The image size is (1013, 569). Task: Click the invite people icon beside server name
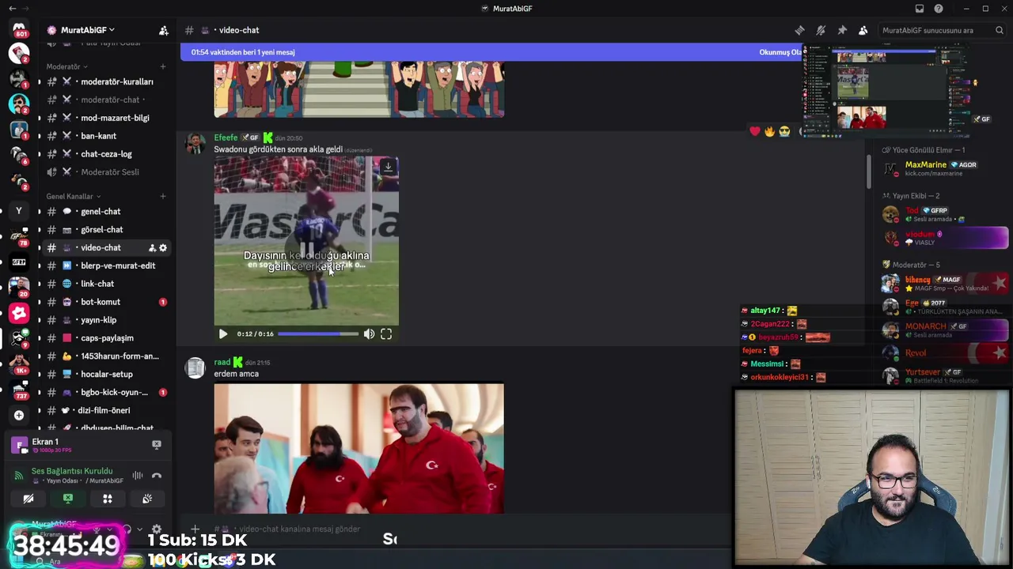click(163, 30)
